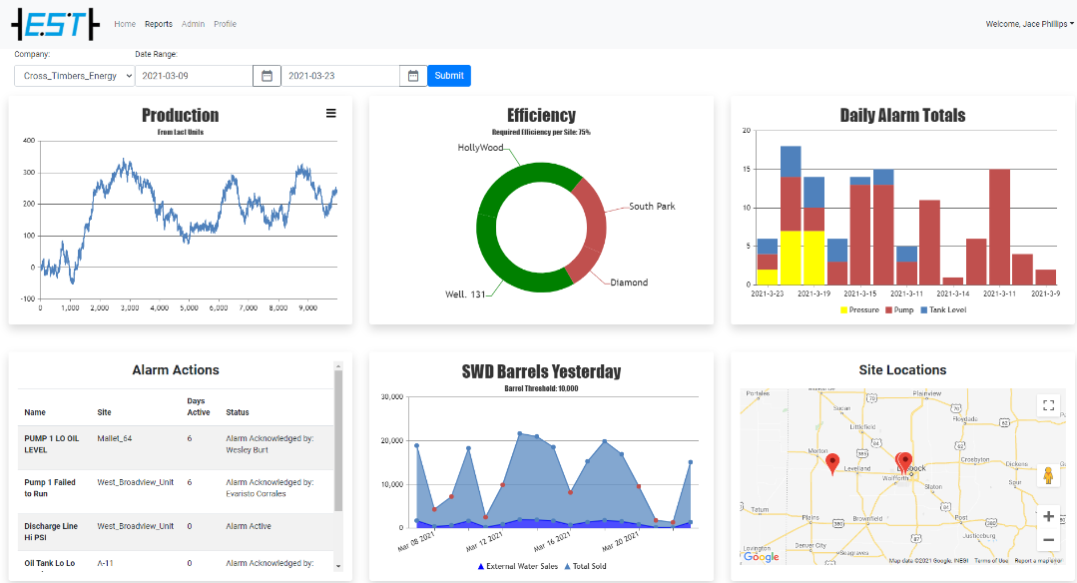Open the Profile menu
This screenshot has width=1077, height=583.
(226, 24)
